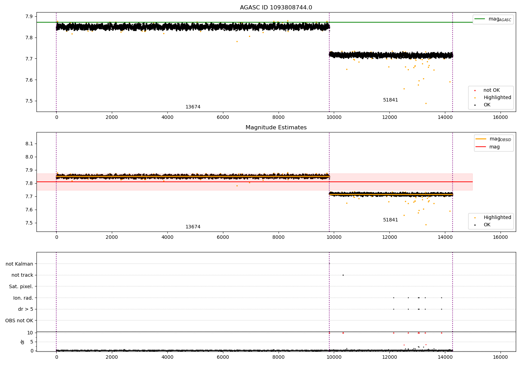521x365 pixels.
Task: Click the 'Magnitude Estimates' subplot title
Action: click(276, 128)
